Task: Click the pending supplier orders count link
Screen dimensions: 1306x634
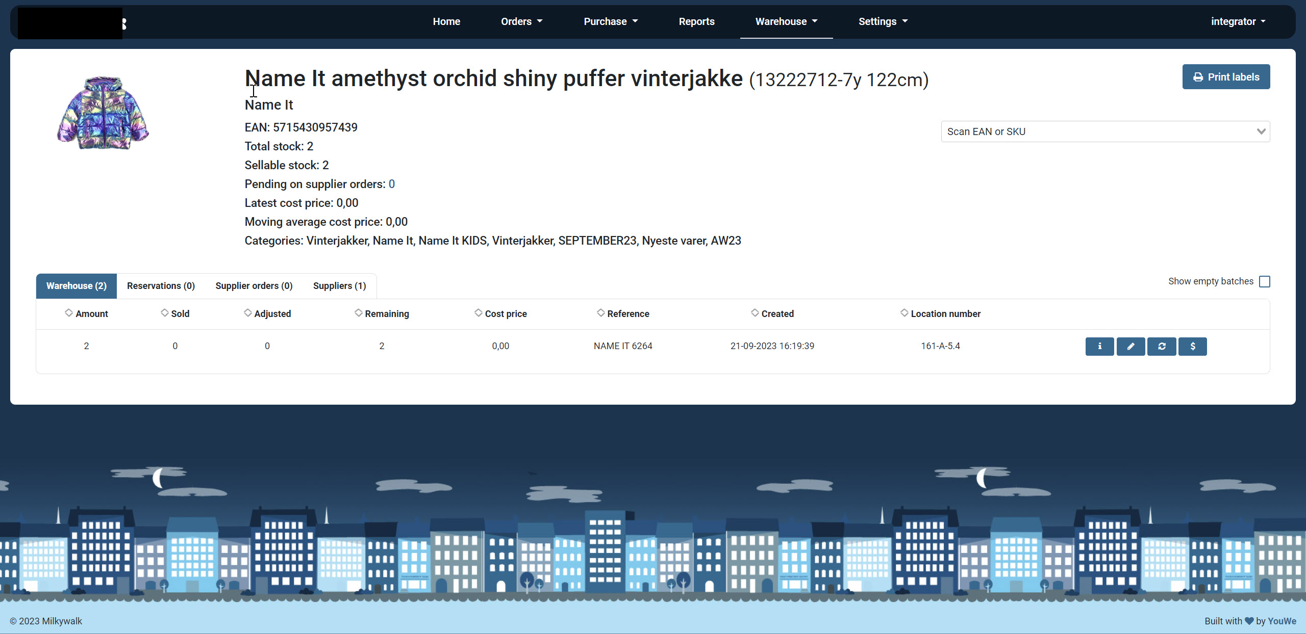Action: pyautogui.click(x=392, y=184)
